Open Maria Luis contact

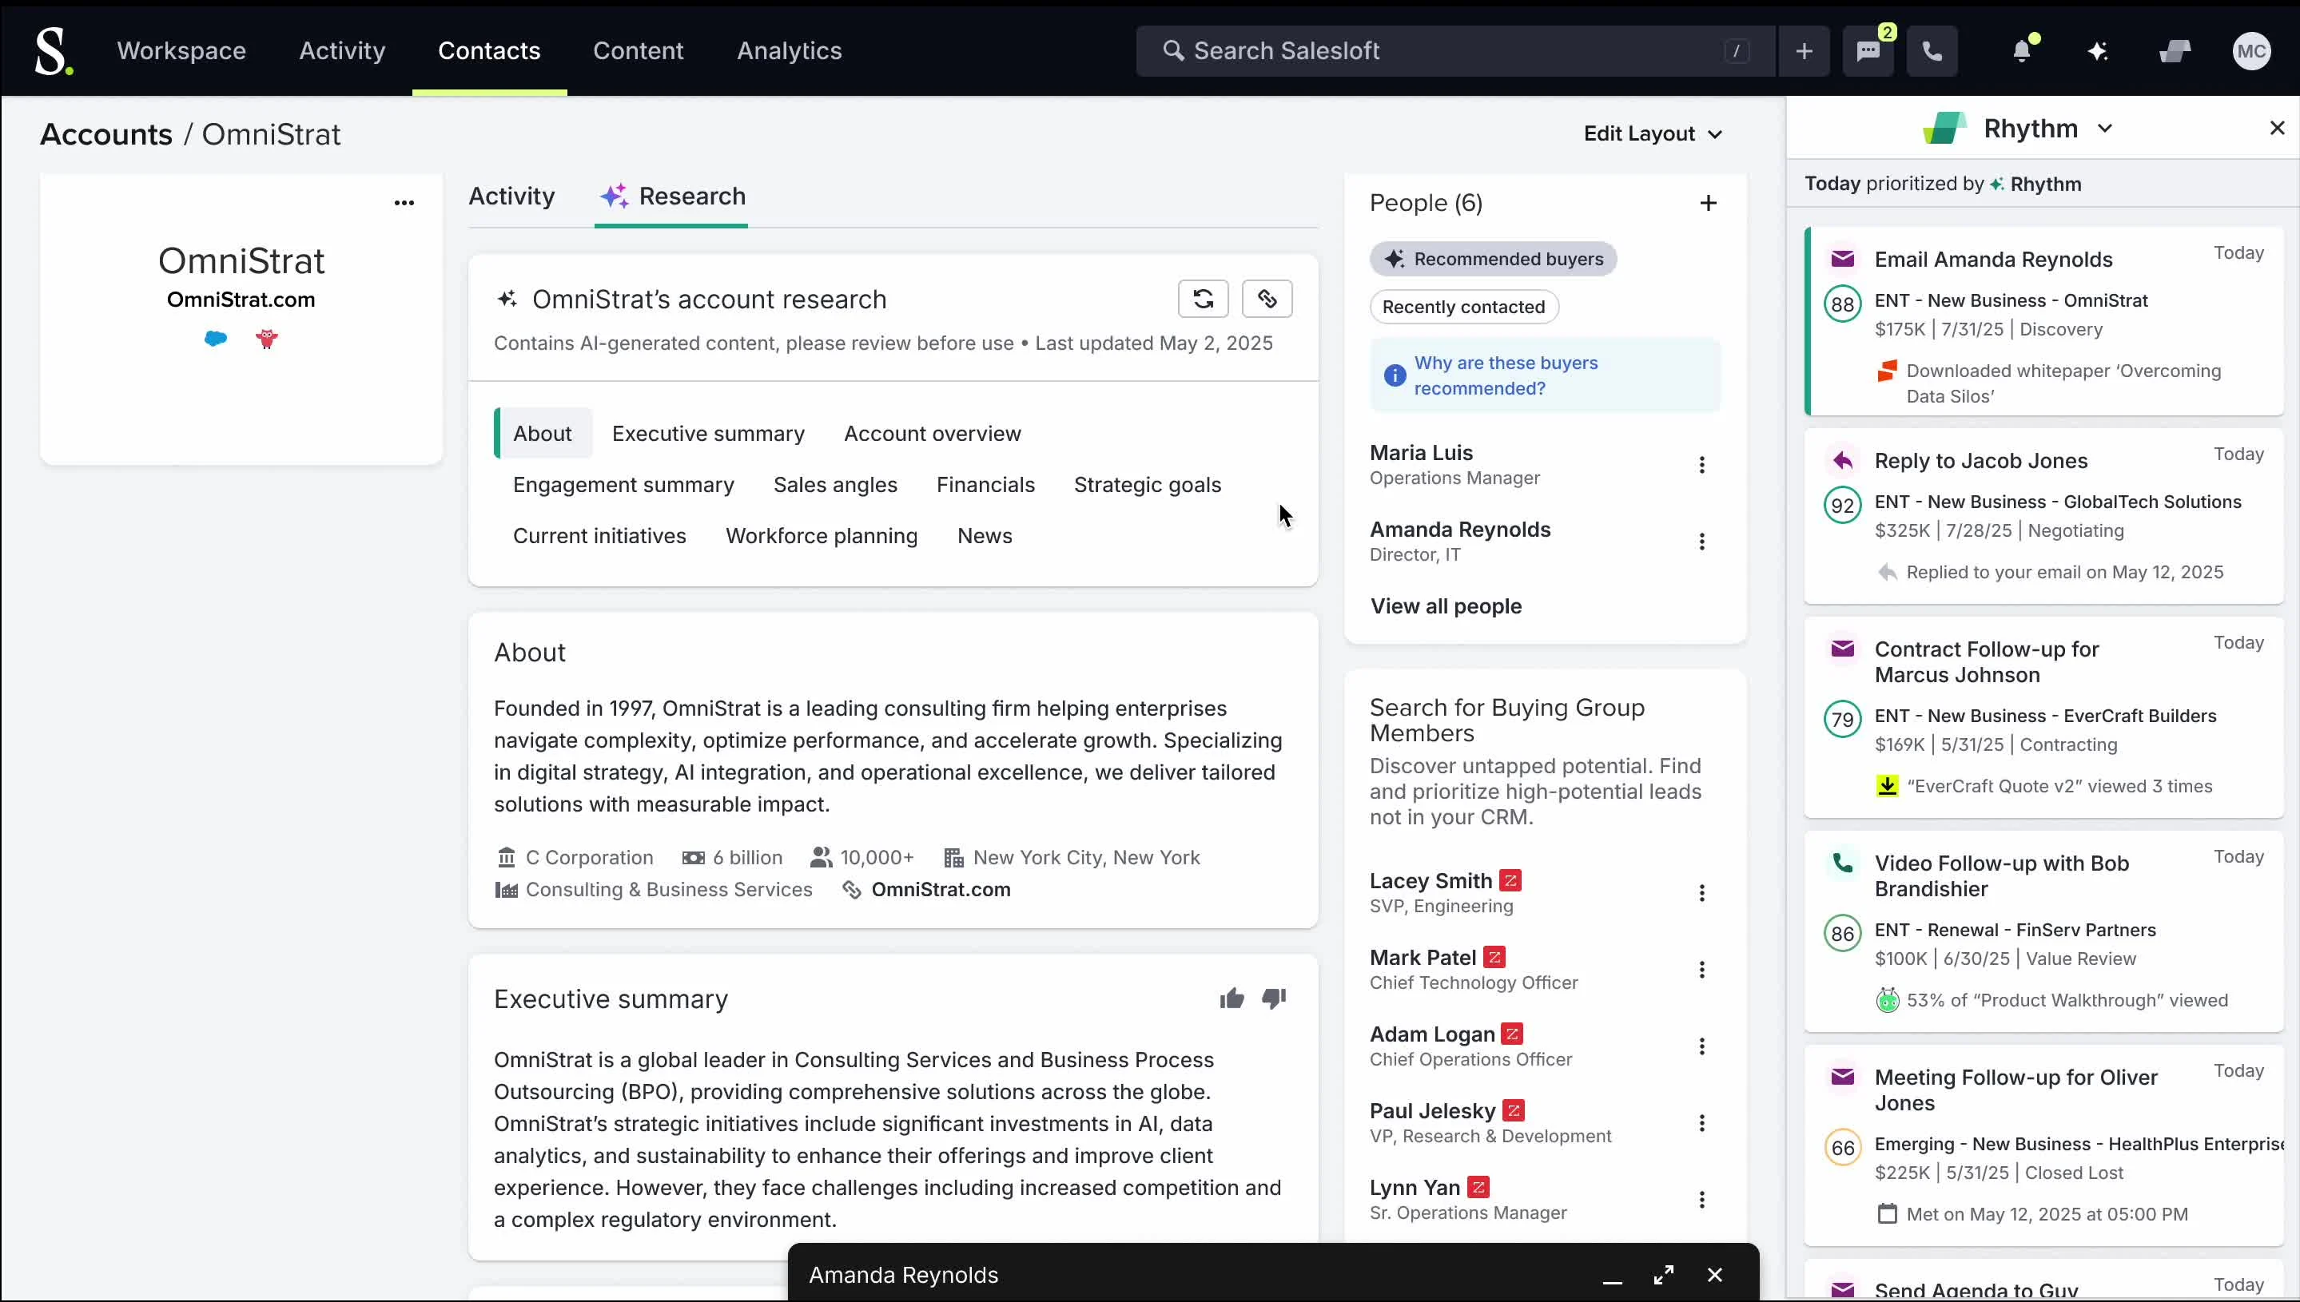1422,454
